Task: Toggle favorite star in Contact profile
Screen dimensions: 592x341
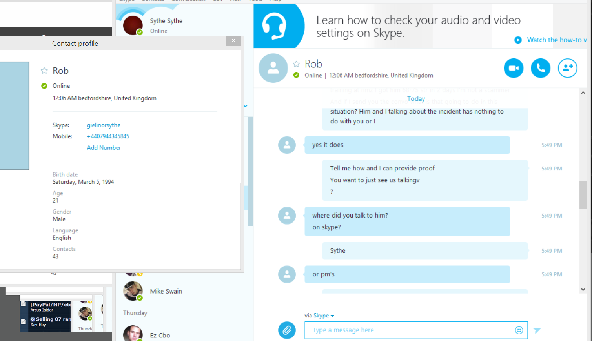Action: [44, 71]
